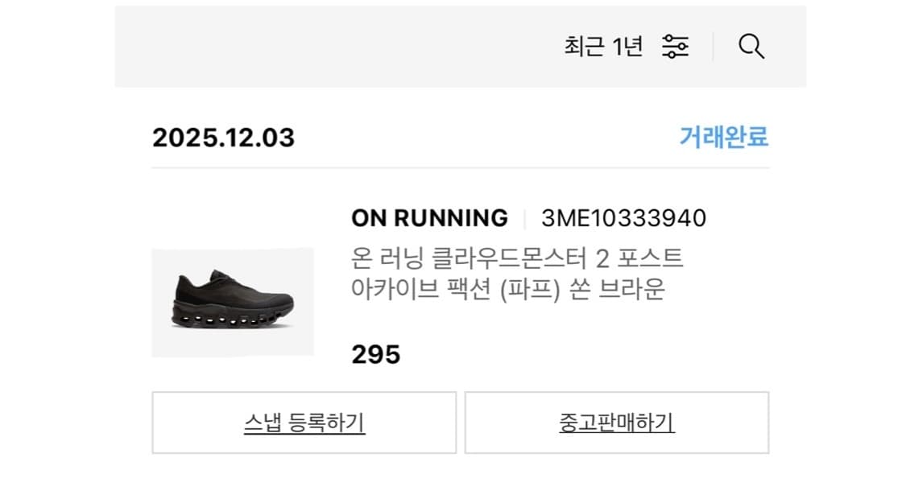Adjust purchase filters using the sliders icon
Image resolution: width=906 pixels, height=491 pixels.
pyautogui.click(x=675, y=47)
